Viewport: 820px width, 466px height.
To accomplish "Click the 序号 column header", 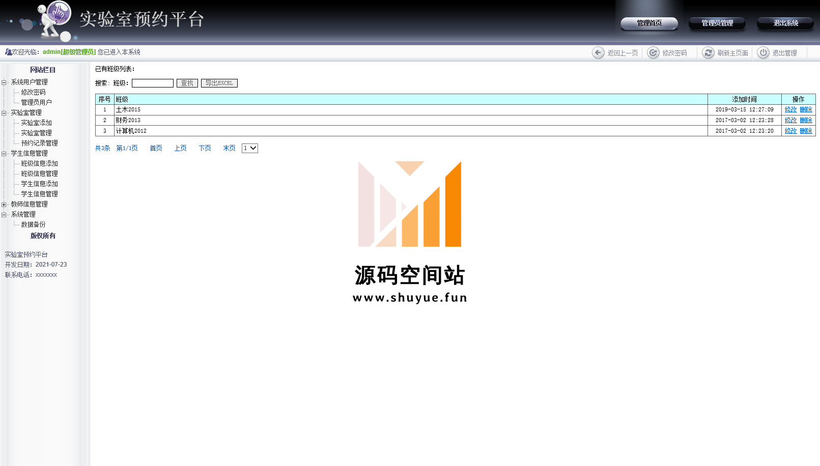I will click(105, 99).
